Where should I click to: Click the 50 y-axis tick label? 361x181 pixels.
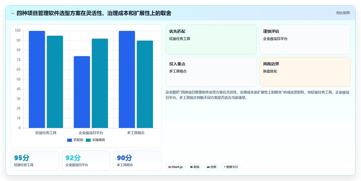pyautogui.click(x=18, y=79)
